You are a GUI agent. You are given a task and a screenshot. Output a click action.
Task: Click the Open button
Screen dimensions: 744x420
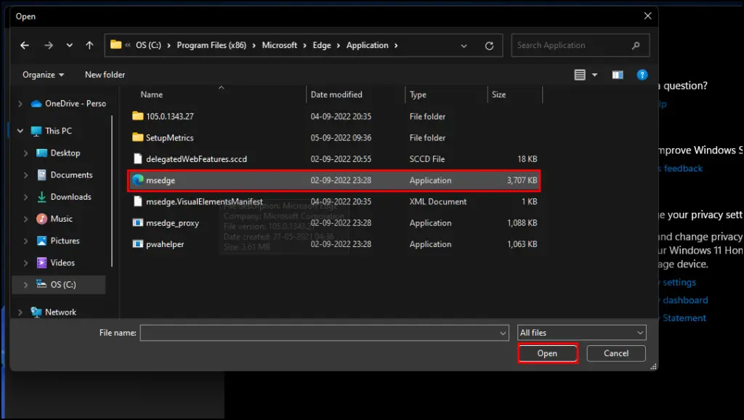pyautogui.click(x=548, y=353)
